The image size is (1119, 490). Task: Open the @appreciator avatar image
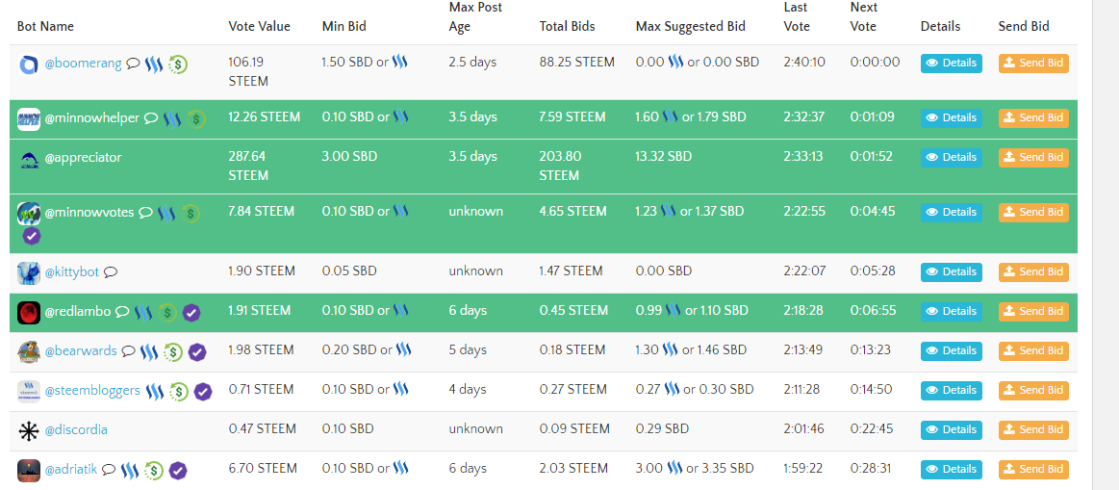(29, 159)
